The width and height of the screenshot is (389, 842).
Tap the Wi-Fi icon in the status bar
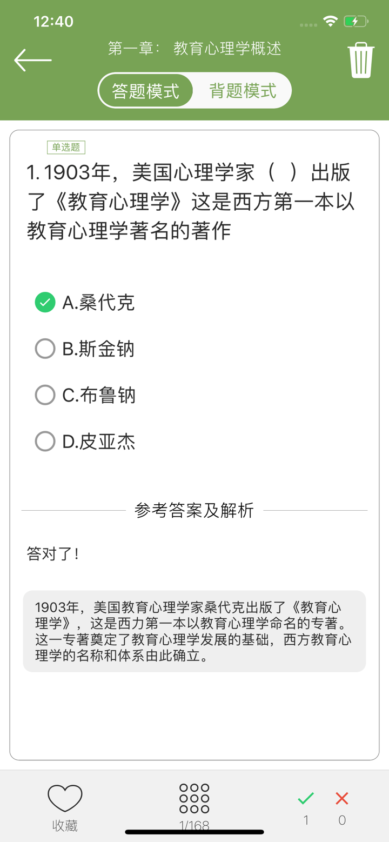pos(331,21)
